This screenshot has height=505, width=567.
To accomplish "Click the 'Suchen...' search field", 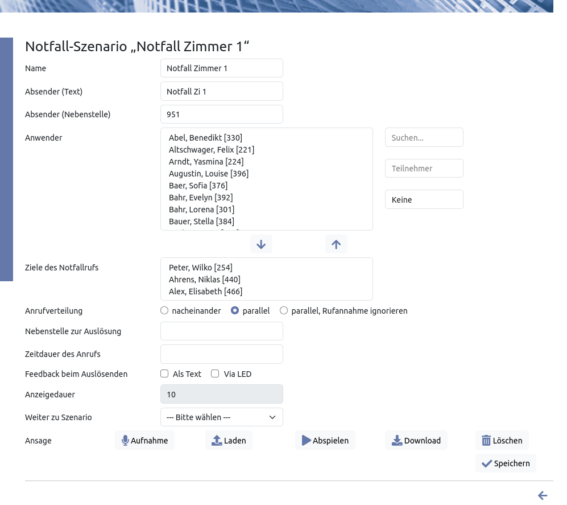I will pos(424,138).
